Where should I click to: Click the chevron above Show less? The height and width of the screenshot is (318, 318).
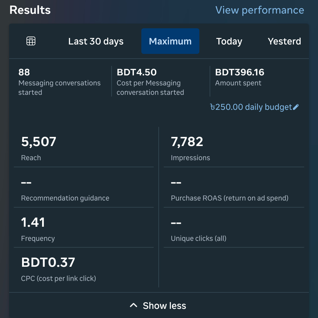[x=134, y=305]
